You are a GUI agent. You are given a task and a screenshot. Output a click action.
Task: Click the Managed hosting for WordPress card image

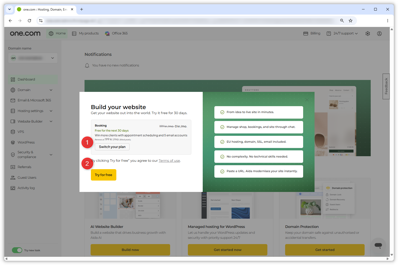tap(228, 205)
